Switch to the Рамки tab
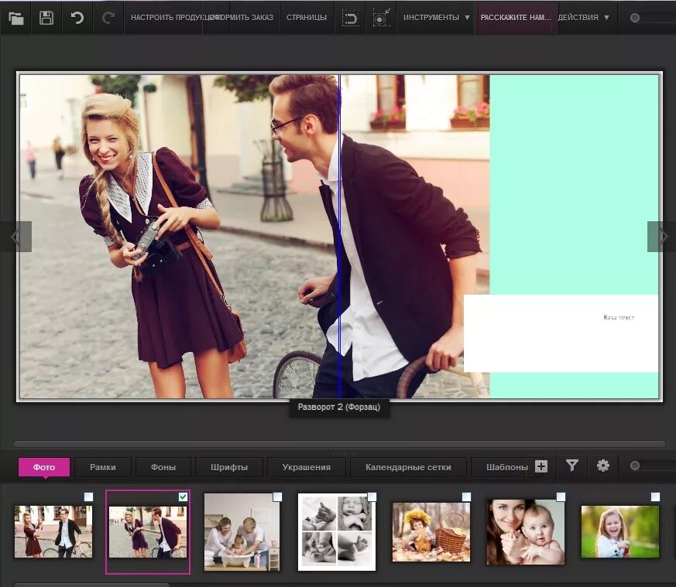Viewport: 676px width, 587px height. (103, 467)
